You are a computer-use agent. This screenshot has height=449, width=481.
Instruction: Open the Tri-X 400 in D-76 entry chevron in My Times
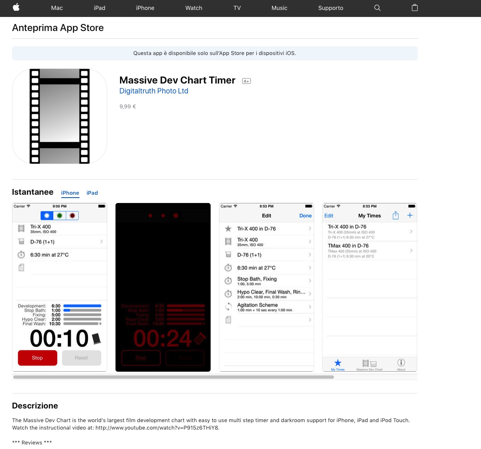411,232
